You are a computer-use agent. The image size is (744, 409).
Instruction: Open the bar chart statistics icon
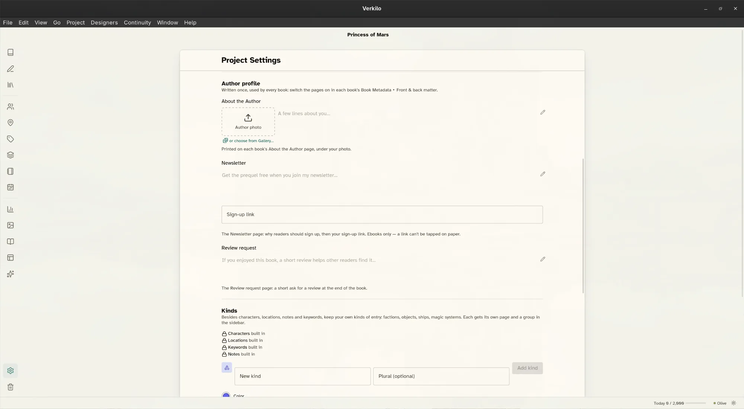pyautogui.click(x=10, y=209)
